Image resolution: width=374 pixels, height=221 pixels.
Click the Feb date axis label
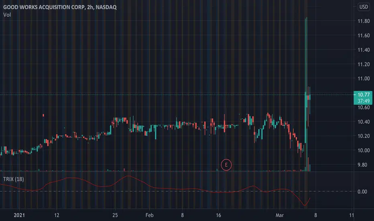coord(150,215)
